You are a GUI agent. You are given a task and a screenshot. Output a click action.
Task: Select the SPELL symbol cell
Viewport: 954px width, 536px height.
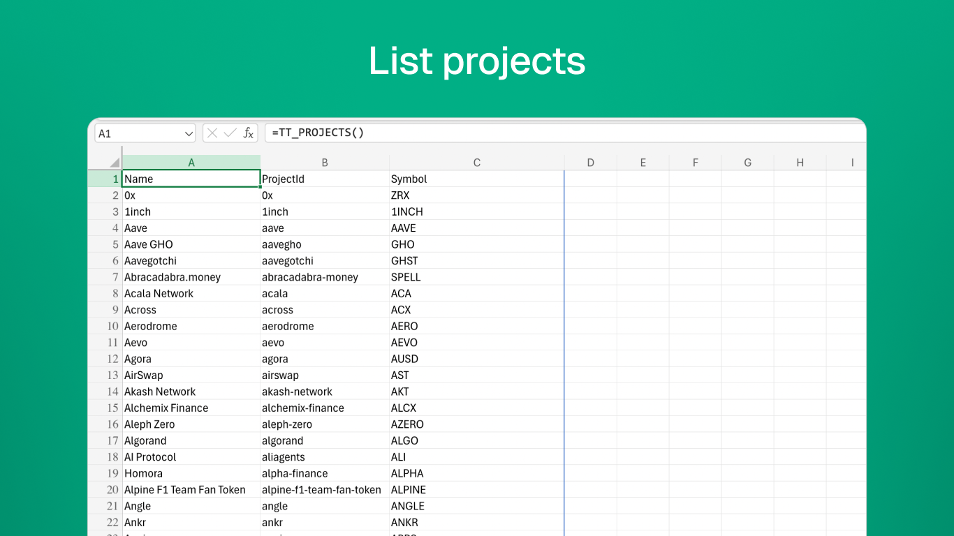point(477,277)
